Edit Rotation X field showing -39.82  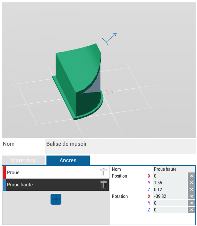point(170,196)
